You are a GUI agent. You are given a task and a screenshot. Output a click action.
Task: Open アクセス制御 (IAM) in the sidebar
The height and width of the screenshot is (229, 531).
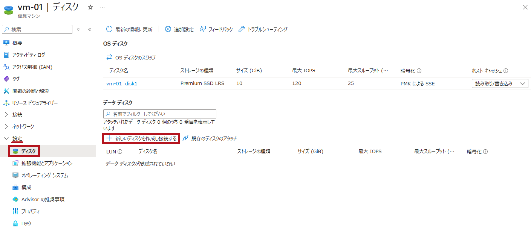point(32,67)
